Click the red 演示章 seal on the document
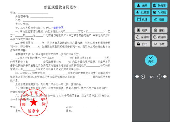The height and width of the screenshot is (122, 170). coord(34,102)
